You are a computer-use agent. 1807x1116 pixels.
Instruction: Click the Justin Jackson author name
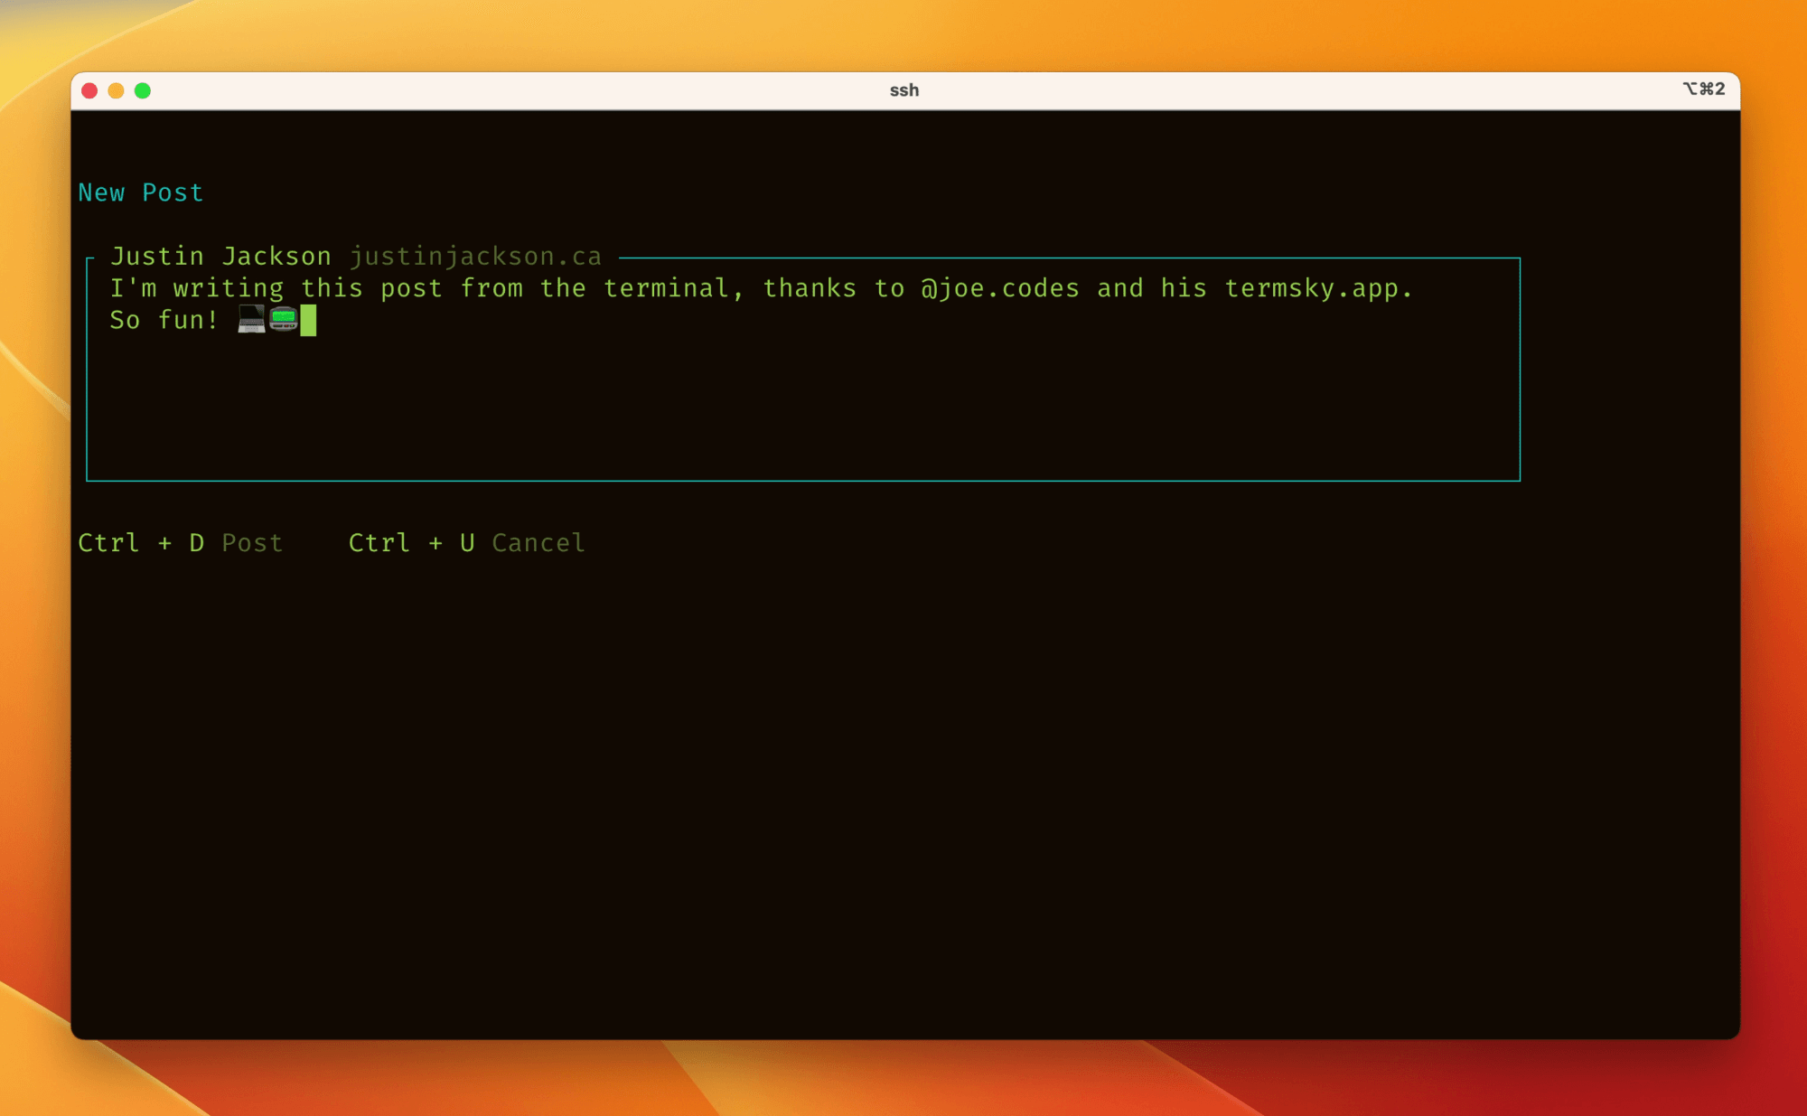click(221, 257)
